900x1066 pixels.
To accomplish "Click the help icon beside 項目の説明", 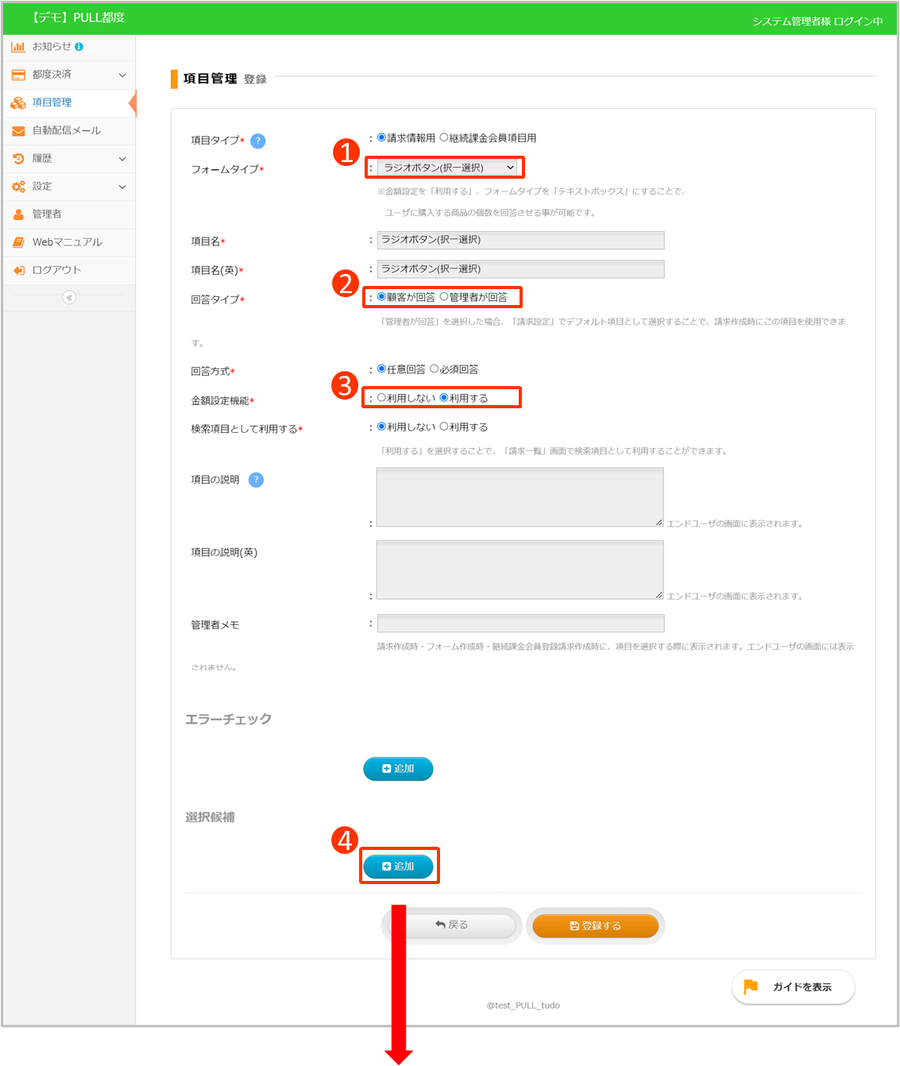I will 256,480.
